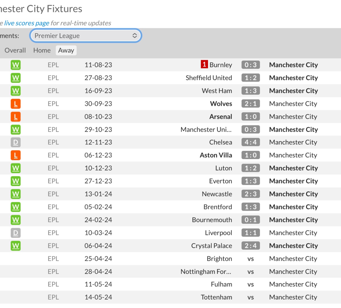Open the Premier League tournament dropdown
Screen dimensions: 341x308
pos(86,36)
